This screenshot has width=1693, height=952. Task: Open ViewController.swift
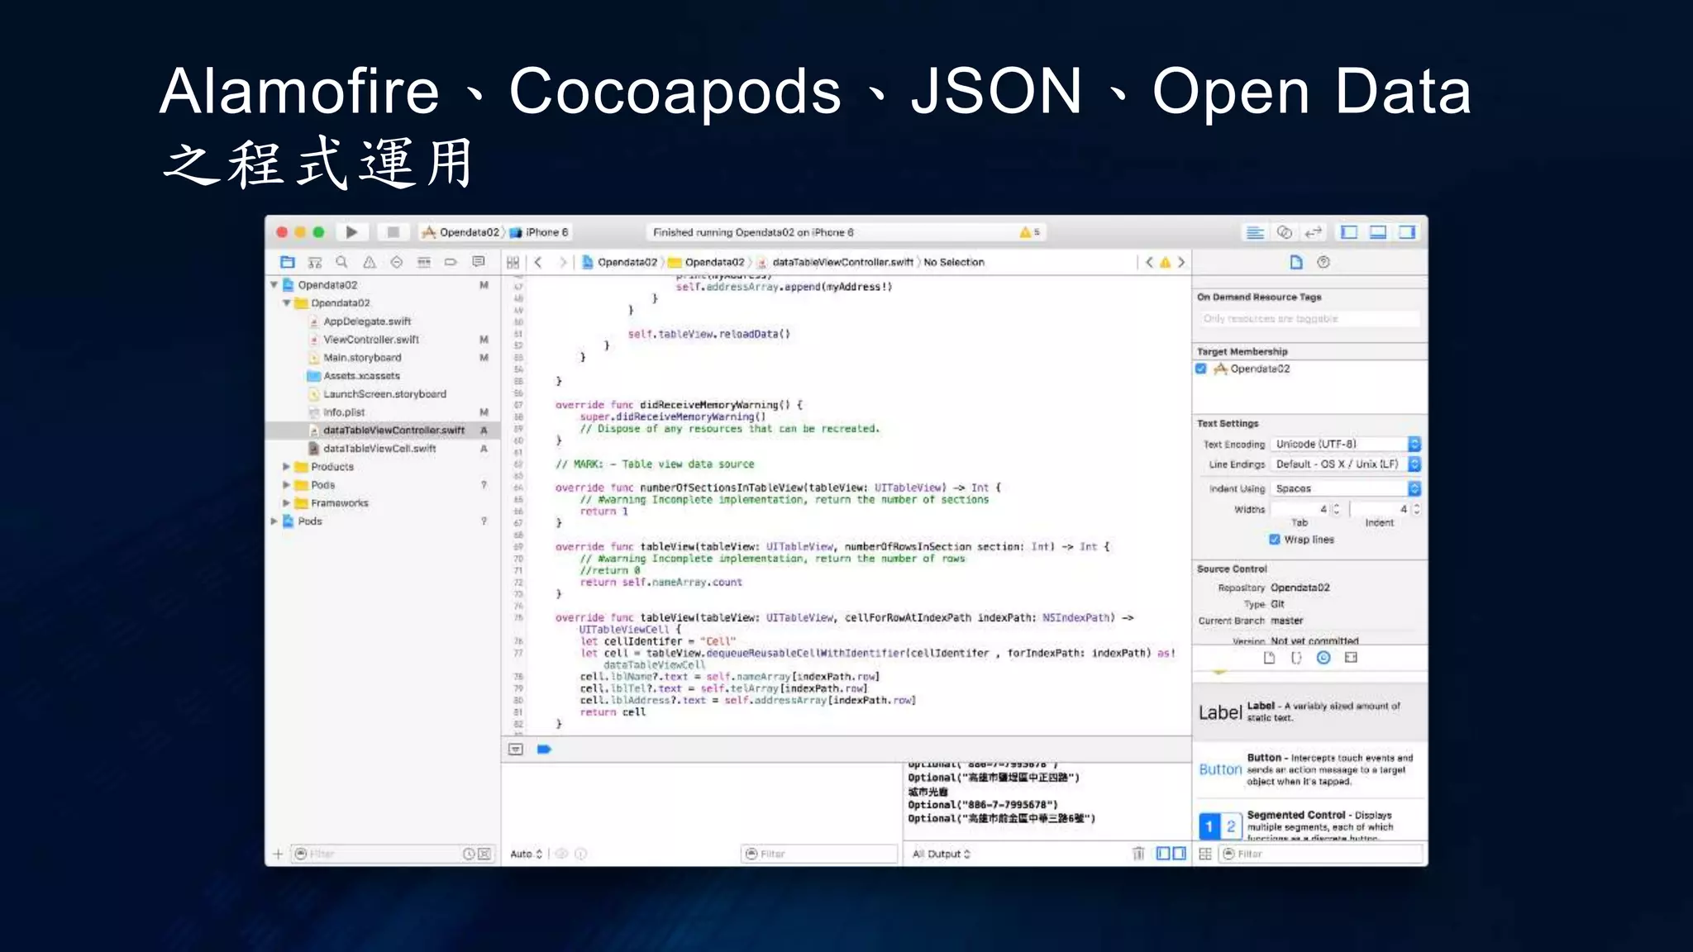pyautogui.click(x=370, y=340)
